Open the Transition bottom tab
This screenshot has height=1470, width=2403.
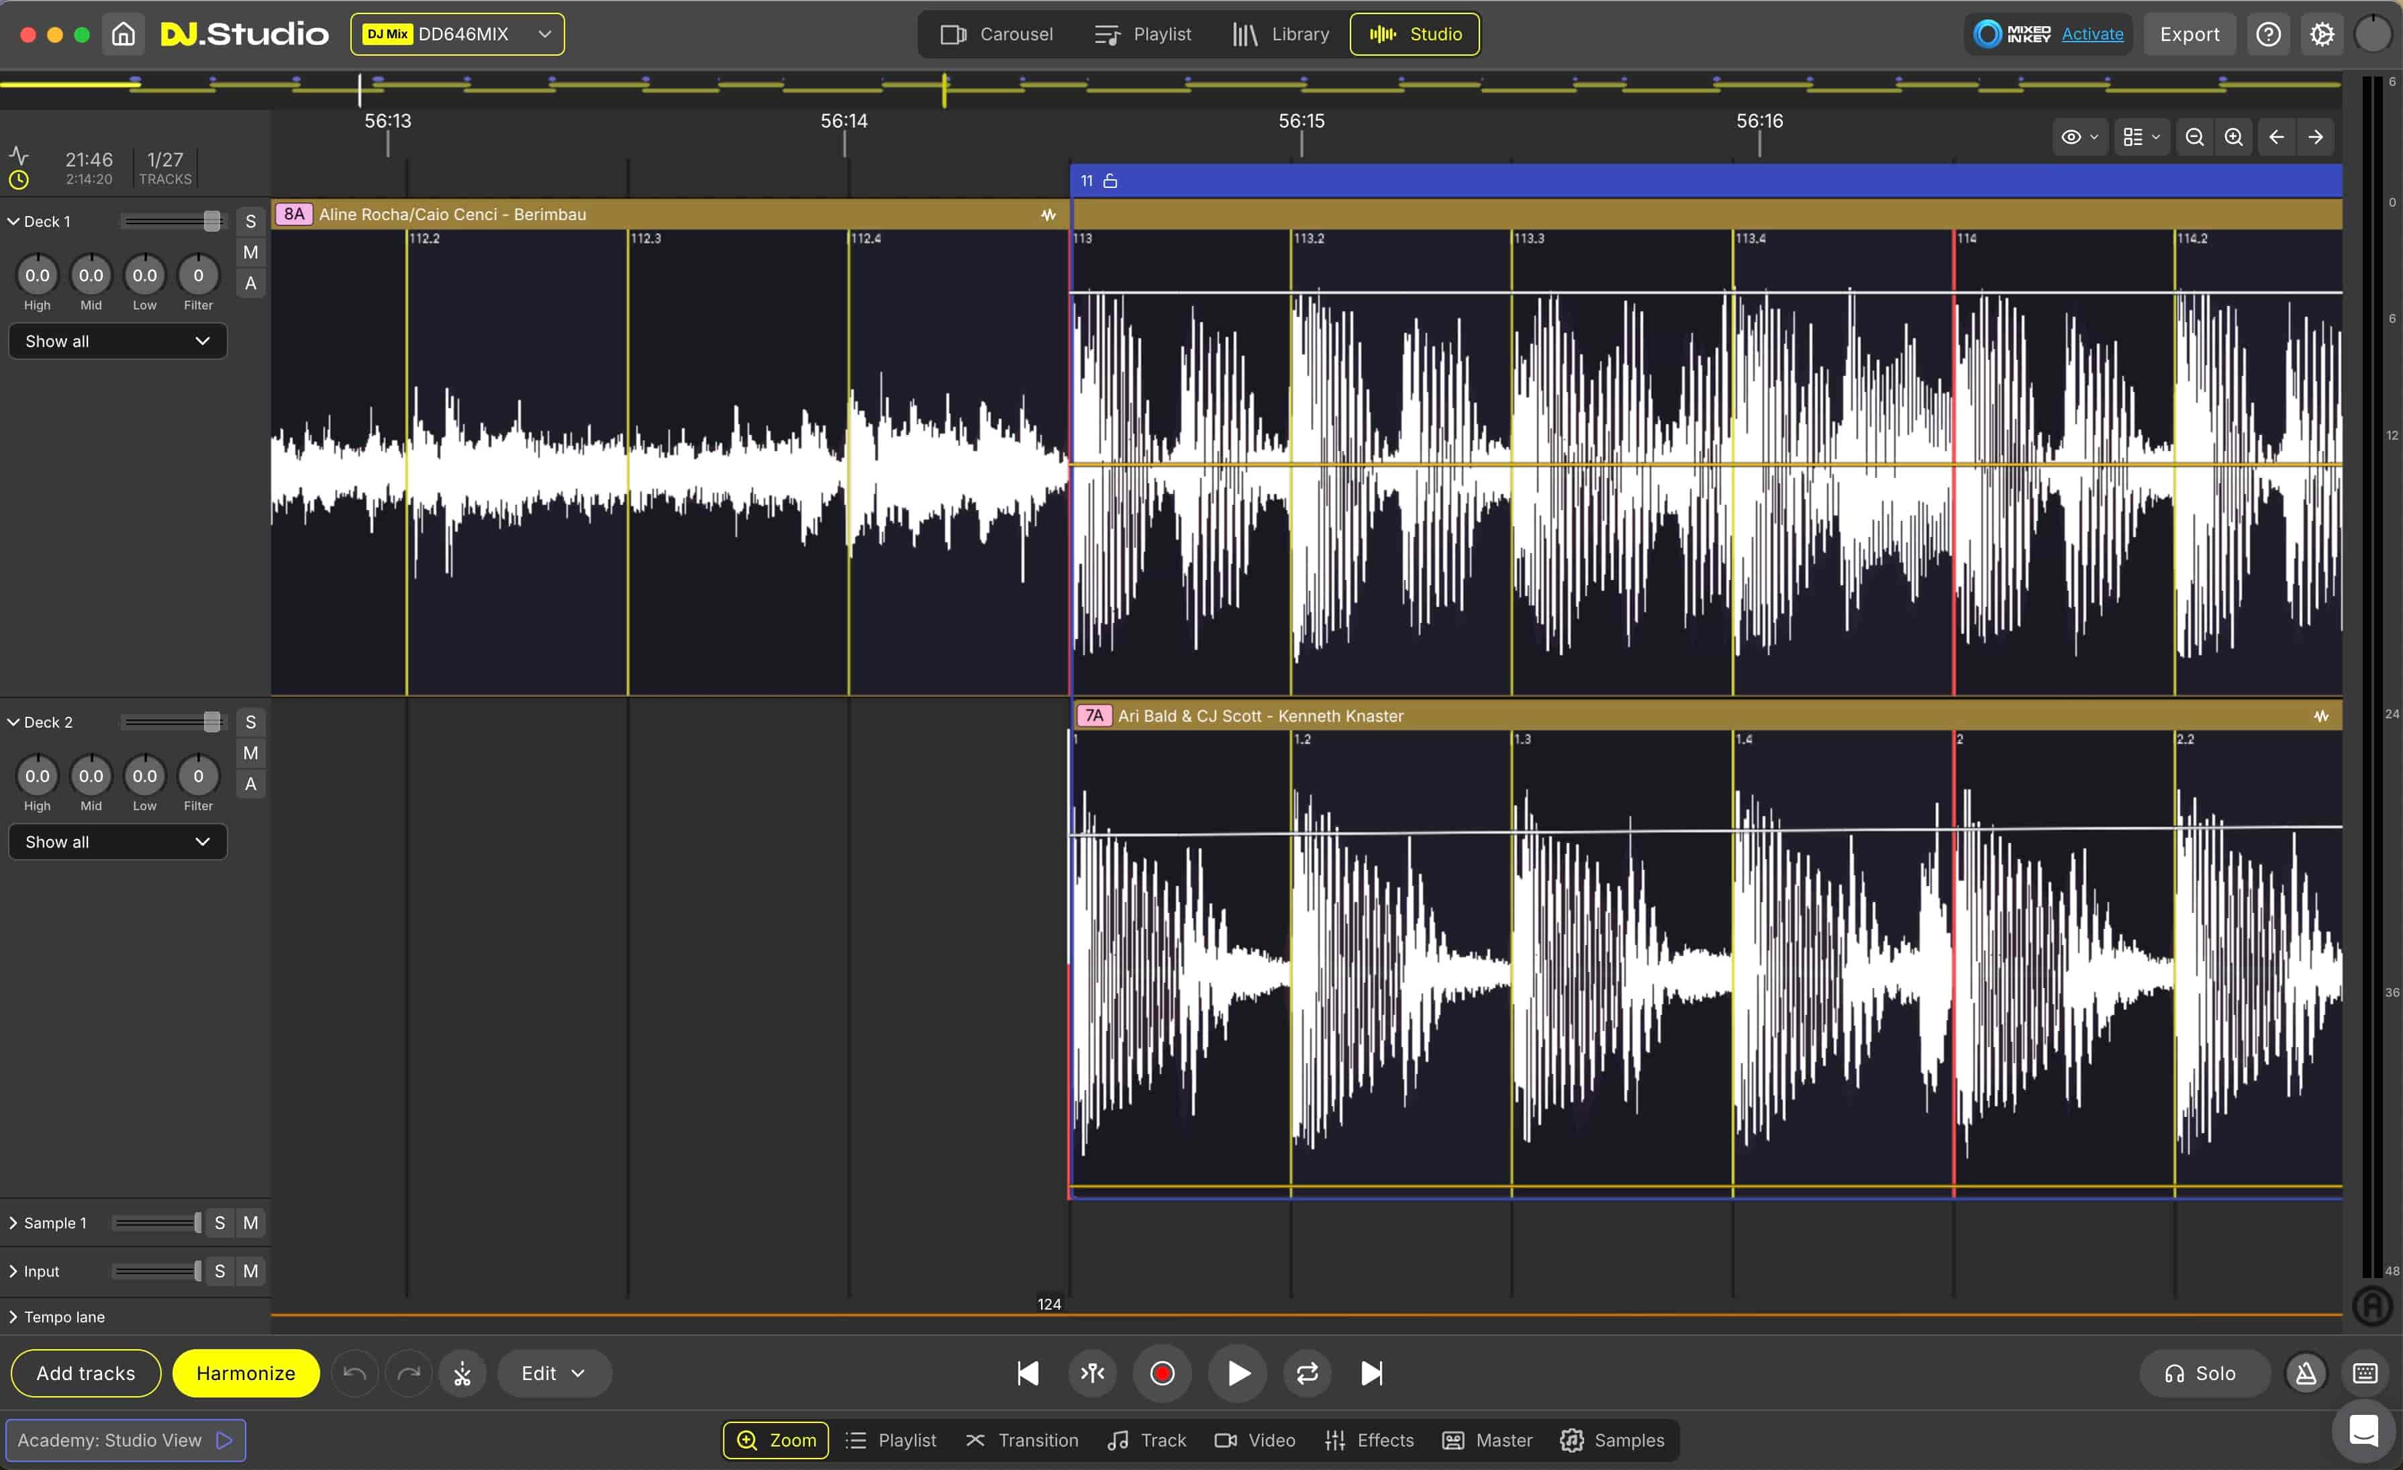point(1021,1440)
